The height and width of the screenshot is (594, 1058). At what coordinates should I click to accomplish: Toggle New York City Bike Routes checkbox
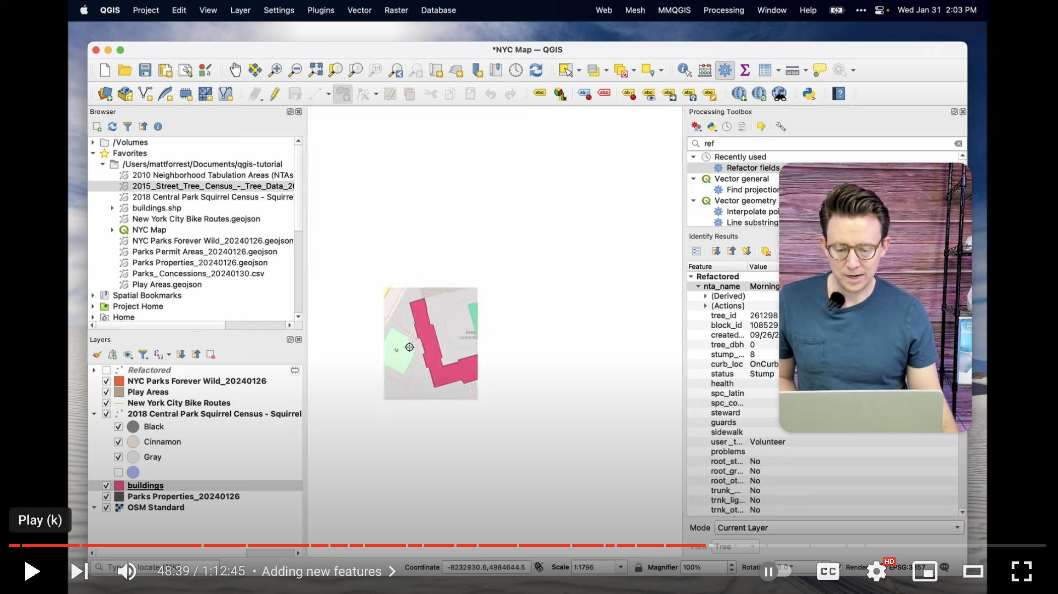tap(106, 403)
